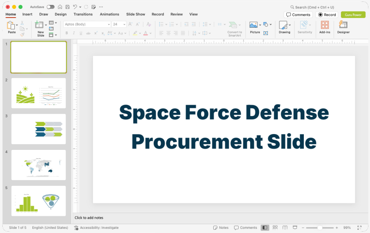Click the Reset slide icon
Screen dimensions: 370x233
pos(51,29)
